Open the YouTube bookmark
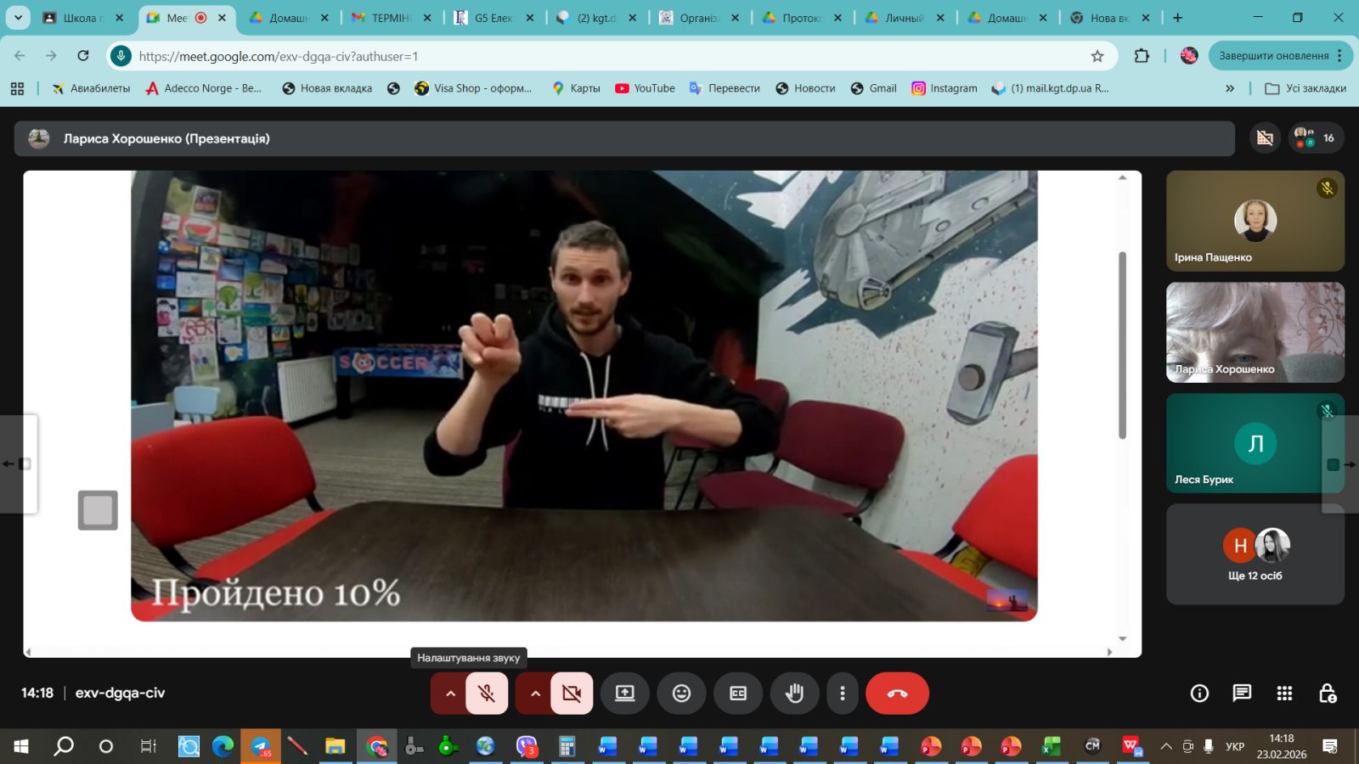Viewport: 1359px width, 764px height. pos(646,88)
